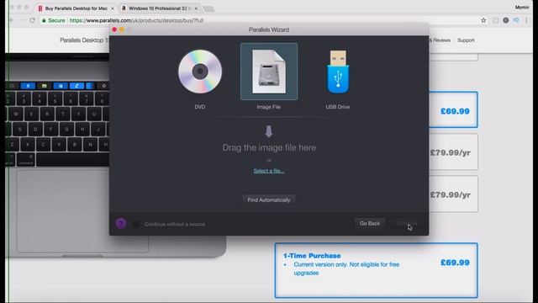Minimize the Parallels Wizard window
Screen dimensions: 538x303
click(122, 29)
